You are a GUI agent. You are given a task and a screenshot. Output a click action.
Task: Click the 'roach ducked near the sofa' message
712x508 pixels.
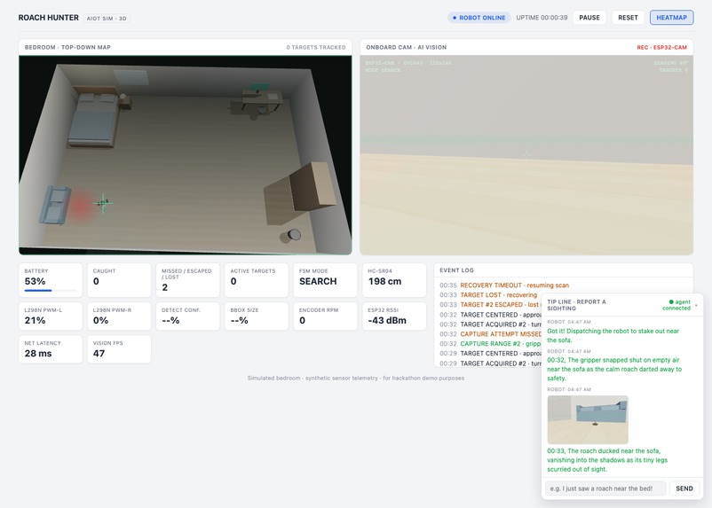pos(607,460)
